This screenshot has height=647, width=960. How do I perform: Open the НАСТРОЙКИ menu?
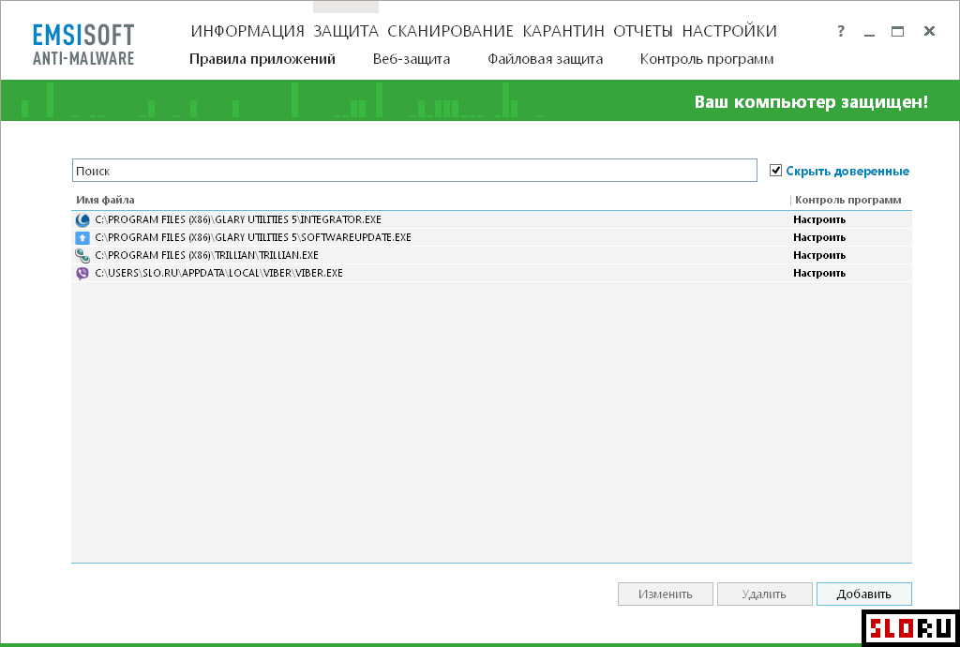coord(729,31)
